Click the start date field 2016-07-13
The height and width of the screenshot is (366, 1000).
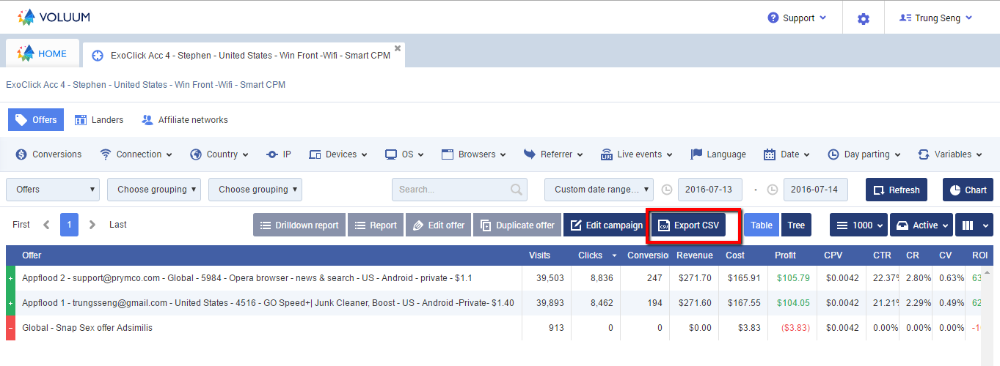(710, 190)
